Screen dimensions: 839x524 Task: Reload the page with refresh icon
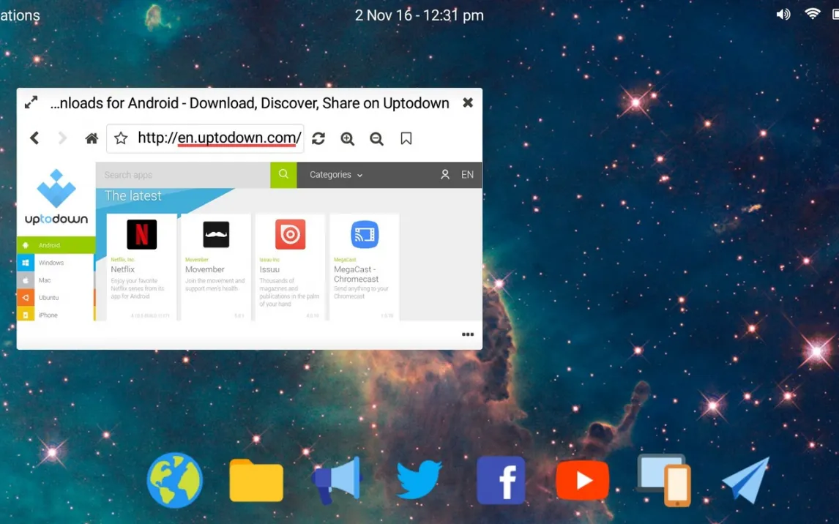pyautogui.click(x=318, y=138)
